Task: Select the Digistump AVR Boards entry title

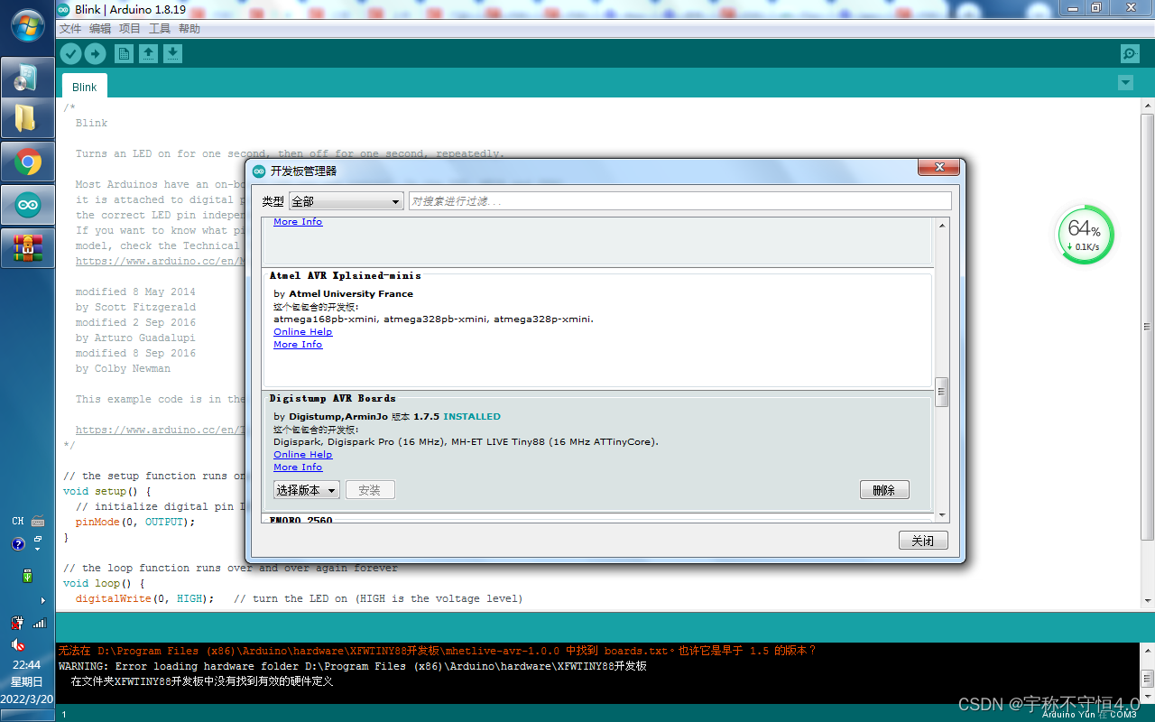Action: tap(332, 398)
